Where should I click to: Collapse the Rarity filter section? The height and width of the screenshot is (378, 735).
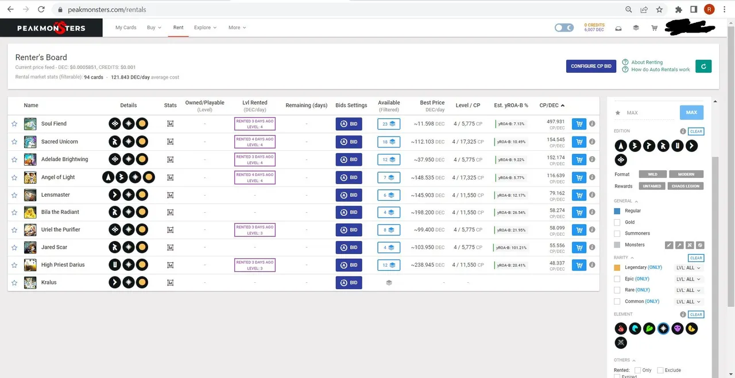(x=624, y=258)
